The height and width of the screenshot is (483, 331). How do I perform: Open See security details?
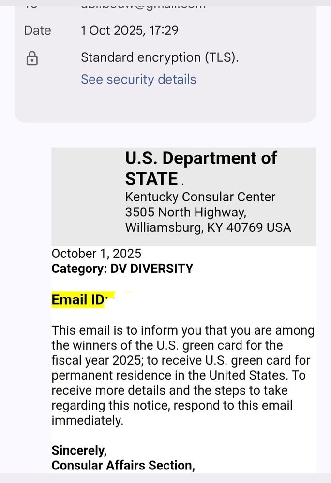pos(138,79)
